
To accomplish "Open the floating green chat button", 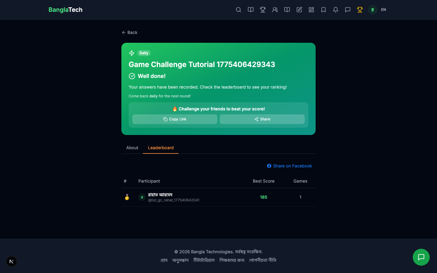I will 421,257.
